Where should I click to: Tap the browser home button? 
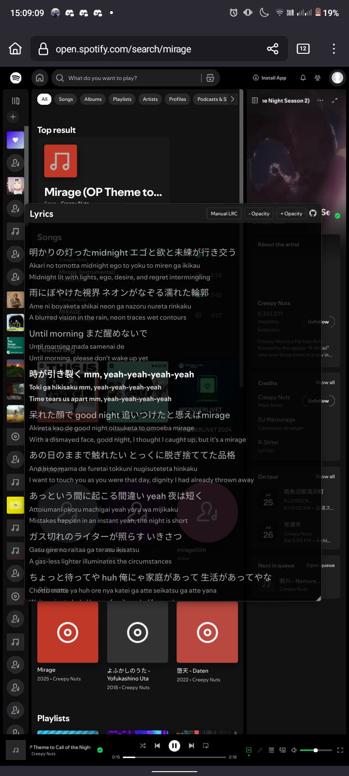pos(16,48)
